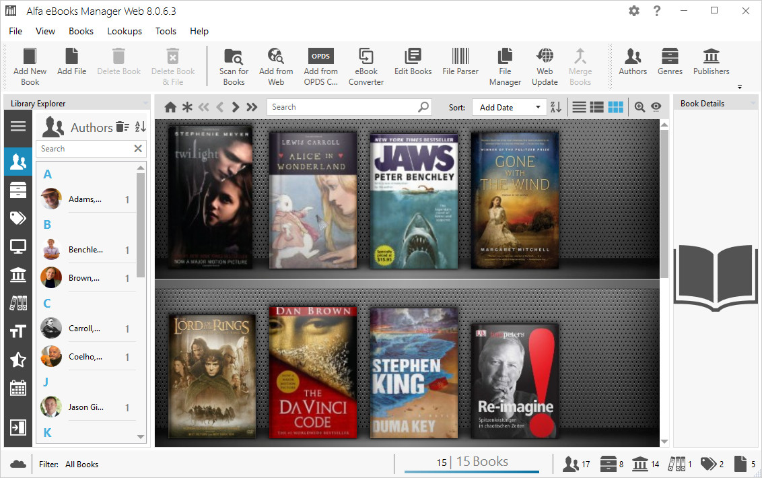Go to home in bookshelf navigation
Image resolution: width=762 pixels, height=478 pixels.
(170, 107)
